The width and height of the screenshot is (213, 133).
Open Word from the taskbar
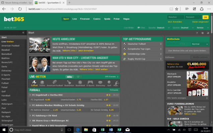111,130
